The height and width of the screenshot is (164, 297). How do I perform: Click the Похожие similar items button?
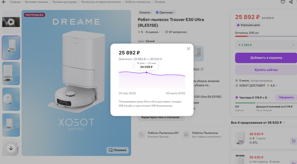click(117, 150)
